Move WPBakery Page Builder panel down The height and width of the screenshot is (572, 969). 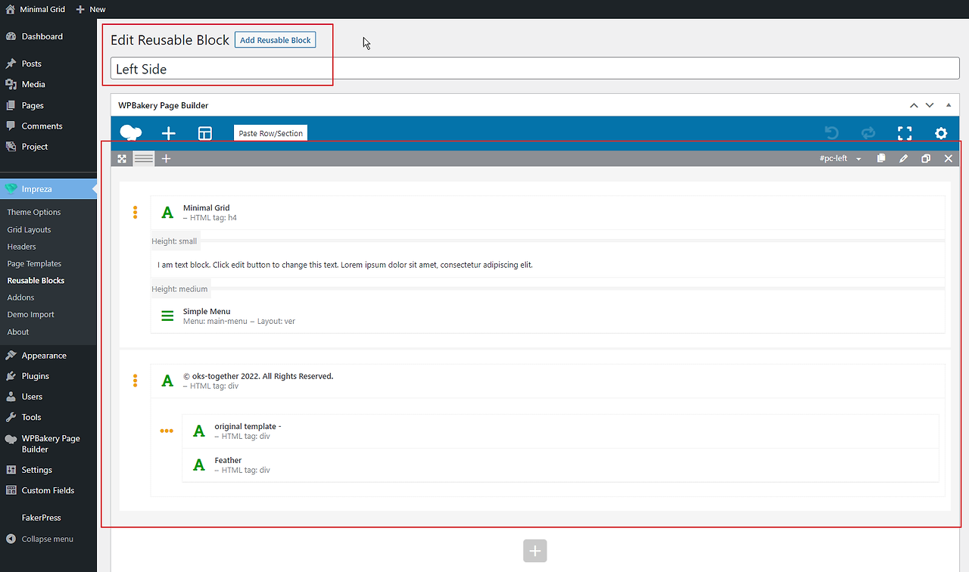(930, 105)
